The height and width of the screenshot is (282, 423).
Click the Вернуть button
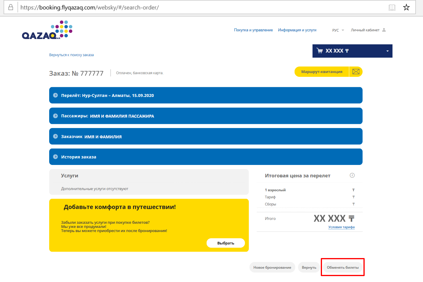(x=309, y=267)
